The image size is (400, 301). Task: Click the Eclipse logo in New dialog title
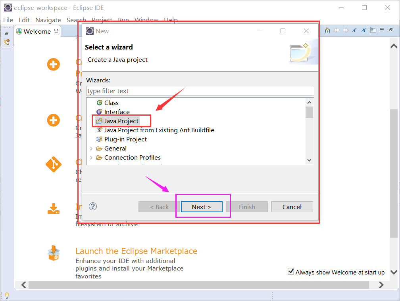tap(90, 31)
